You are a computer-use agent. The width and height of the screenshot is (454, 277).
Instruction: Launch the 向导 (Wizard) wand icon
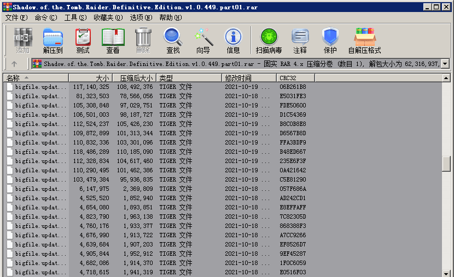click(203, 40)
